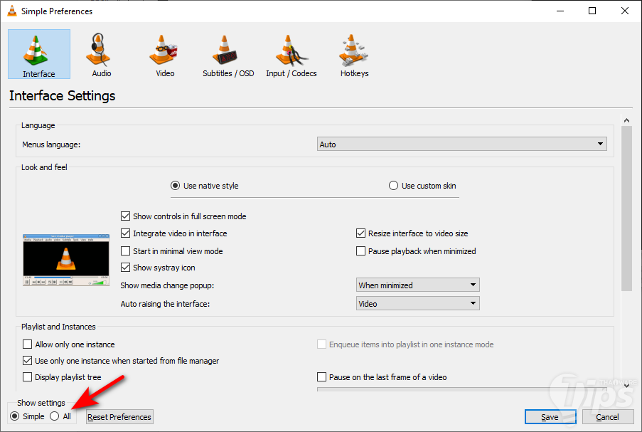
Task: Open the Video settings cone icon
Action: tap(163, 50)
